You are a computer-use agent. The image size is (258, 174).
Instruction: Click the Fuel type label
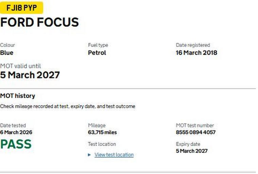click(x=98, y=45)
